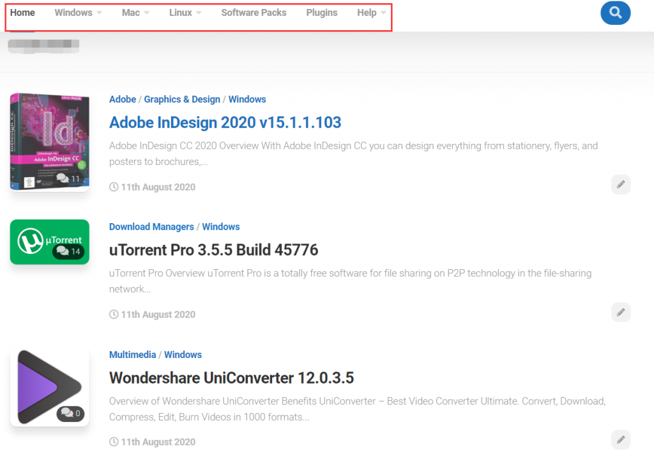Open the Graphics & Design category link
This screenshot has height=459, width=654.
(x=182, y=99)
